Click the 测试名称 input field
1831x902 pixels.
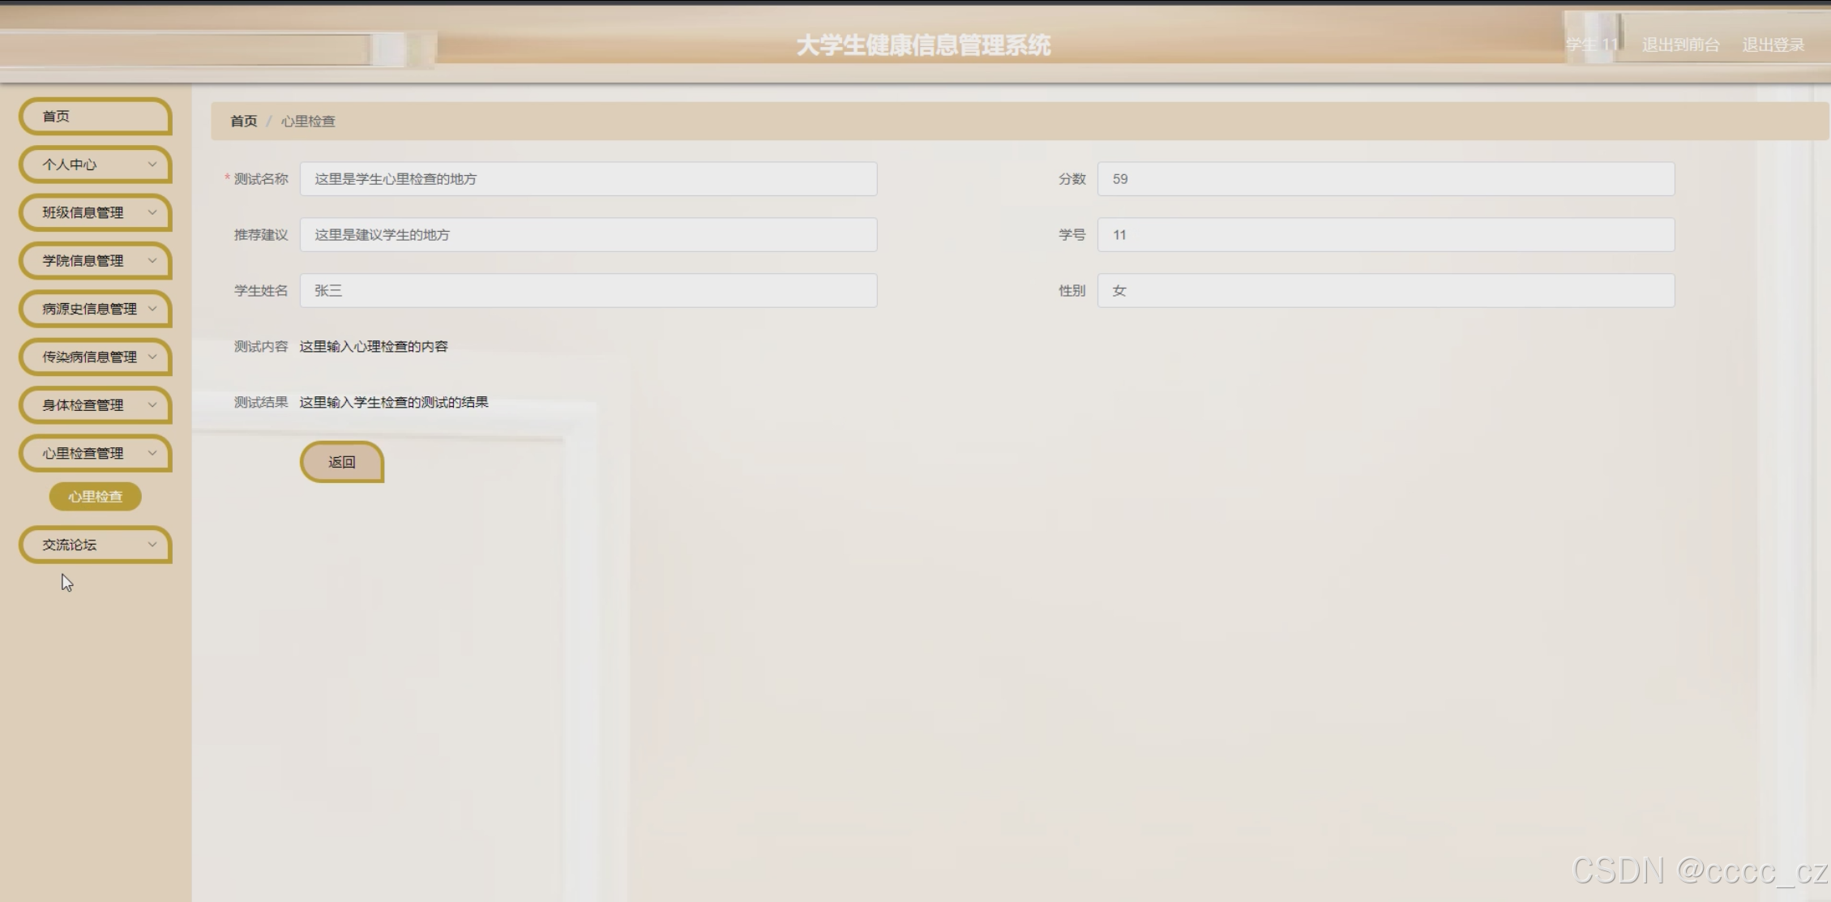click(588, 179)
